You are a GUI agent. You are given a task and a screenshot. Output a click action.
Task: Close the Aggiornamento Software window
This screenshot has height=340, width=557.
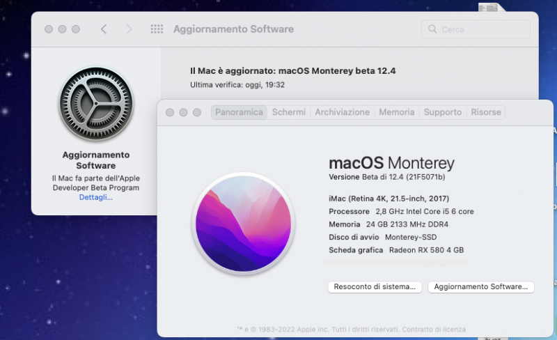point(49,29)
